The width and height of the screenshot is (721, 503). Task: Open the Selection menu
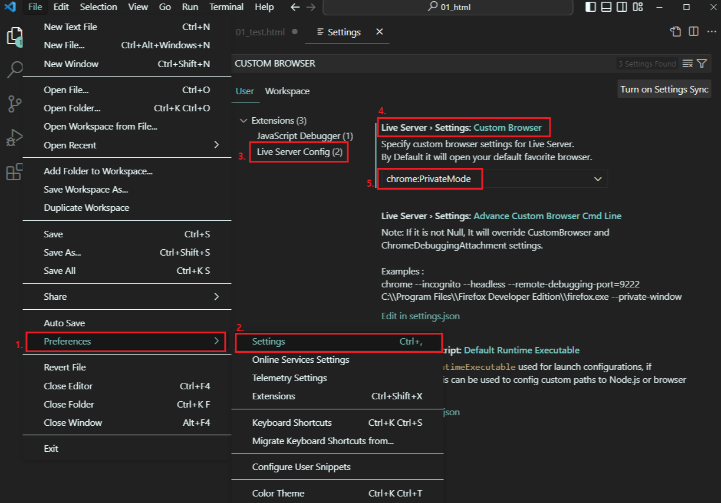coord(98,7)
